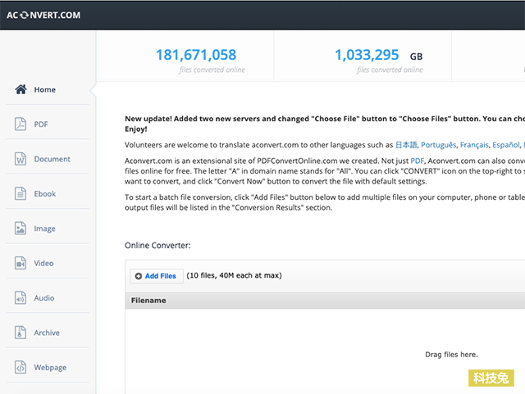Click the Webpage code file icon
The height and width of the screenshot is (394, 525).
coord(21,368)
